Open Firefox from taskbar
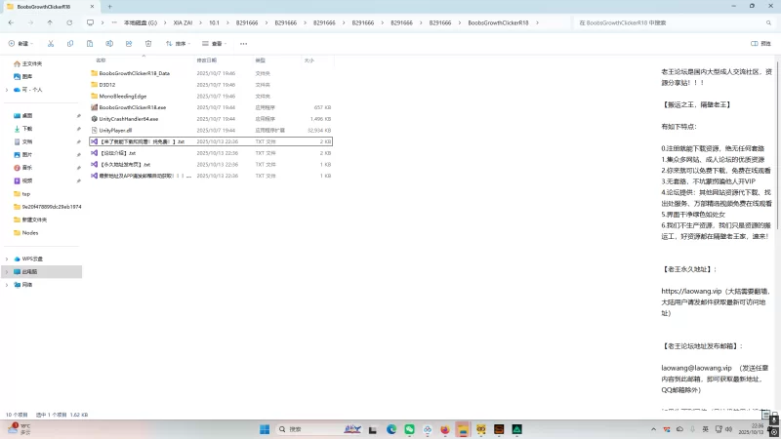The height and width of the screenshot is (439, 781). pyautogui.click(x=445, y=429)
